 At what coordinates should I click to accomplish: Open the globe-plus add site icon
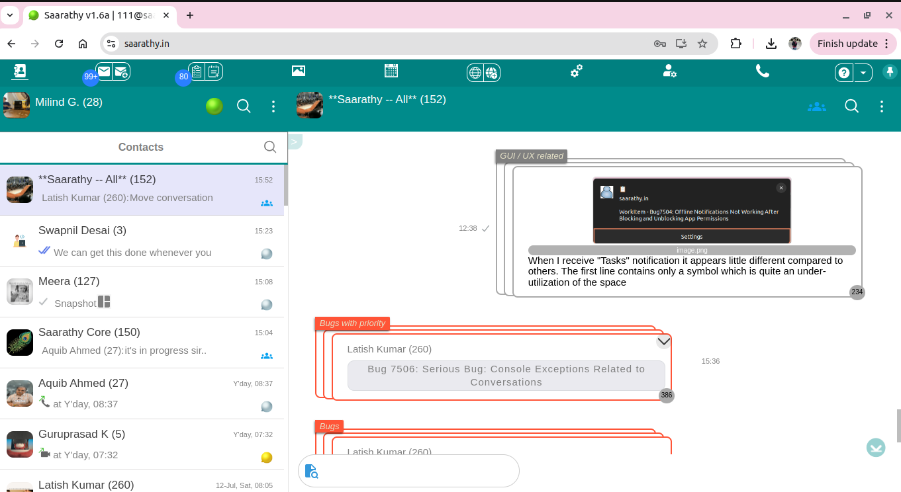pos(491,71)
